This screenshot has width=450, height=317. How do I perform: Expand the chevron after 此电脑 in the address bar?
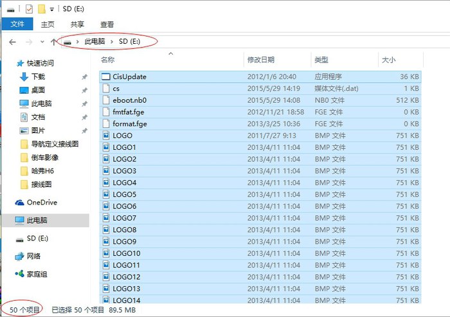pos(112,42)
